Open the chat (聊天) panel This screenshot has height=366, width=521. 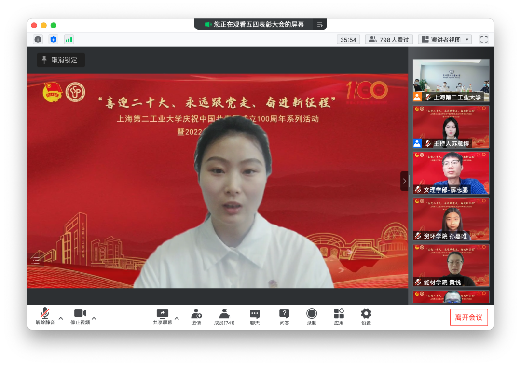[x=255, y=317]
